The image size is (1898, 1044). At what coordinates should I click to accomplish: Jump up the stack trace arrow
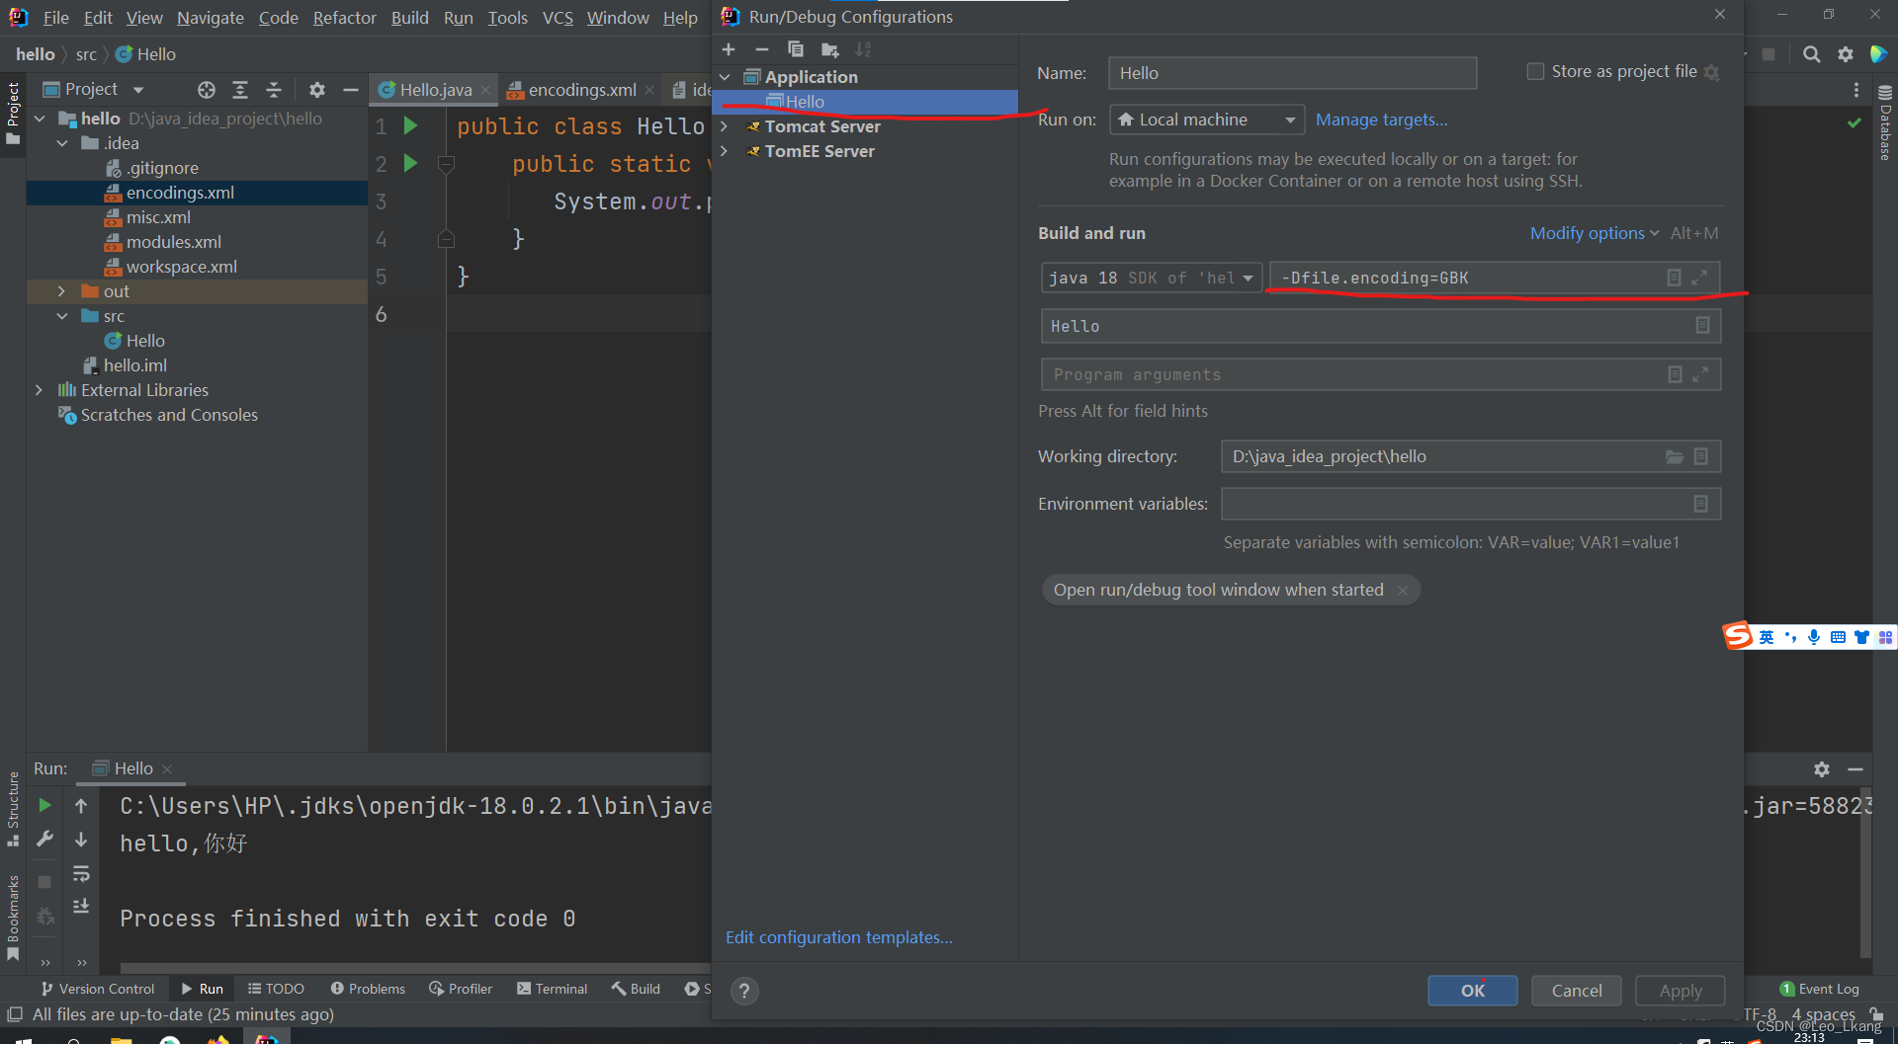point(81,806)
